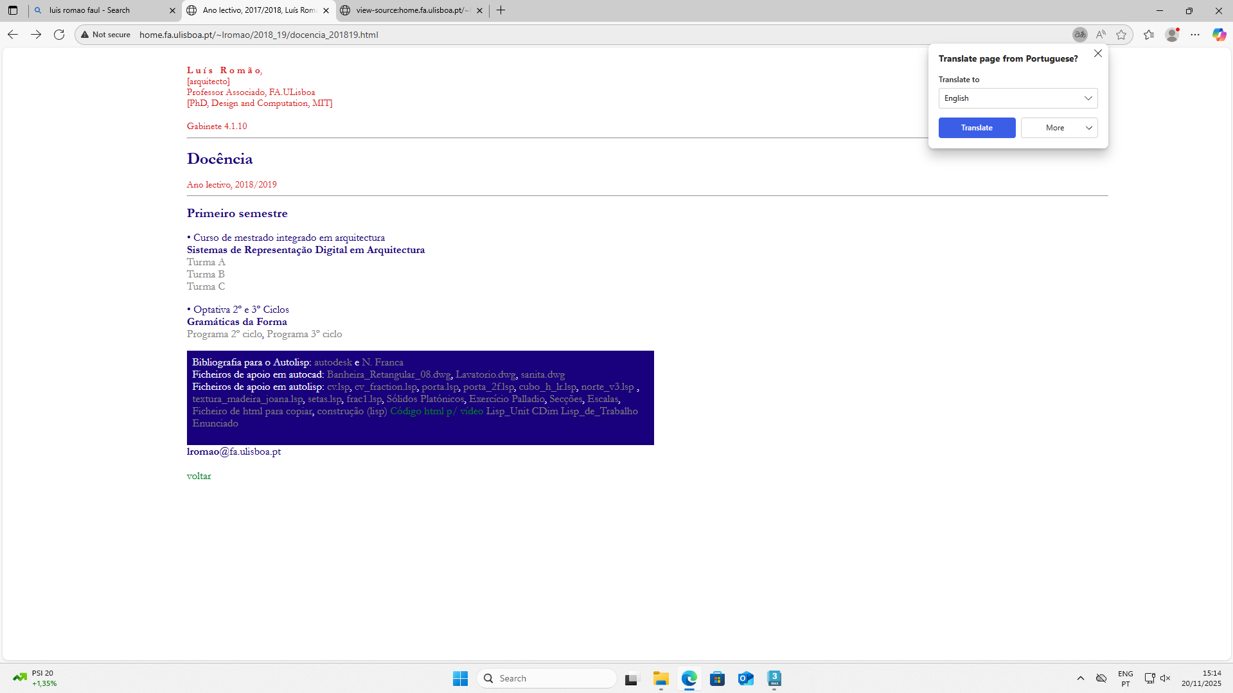Open the Programa 3º ciclo link
Viewport: 1233px width, 693px height.
pos(305,334)
